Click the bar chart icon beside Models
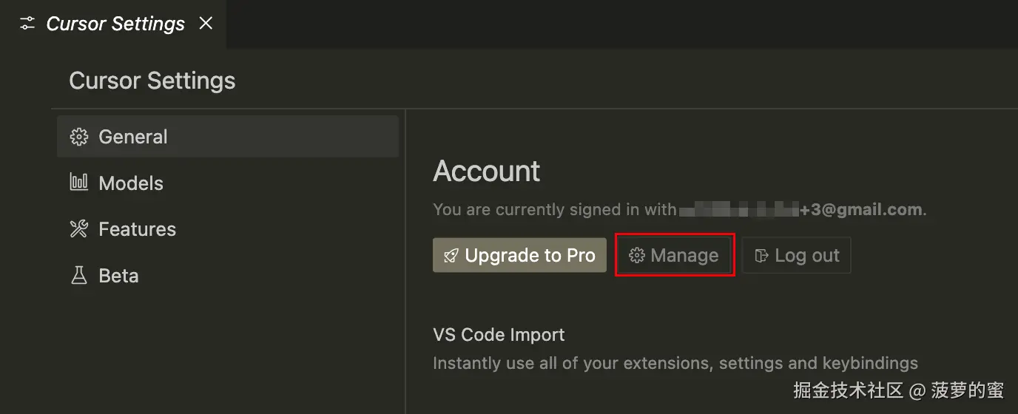 tap(78, 183)
